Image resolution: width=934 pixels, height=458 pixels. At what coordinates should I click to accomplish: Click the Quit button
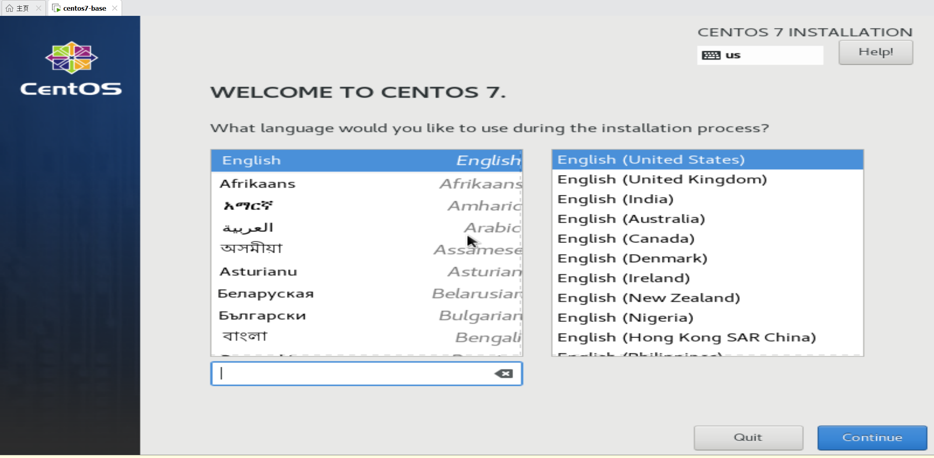[748, 437]
